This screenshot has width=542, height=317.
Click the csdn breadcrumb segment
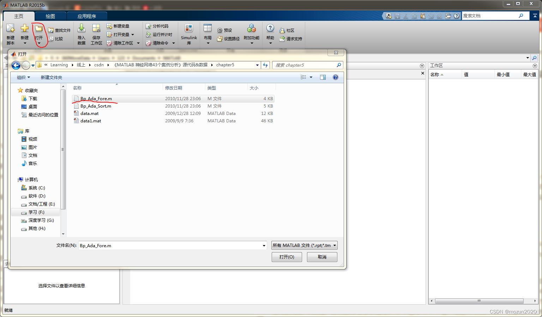click(x=99, y=65)
